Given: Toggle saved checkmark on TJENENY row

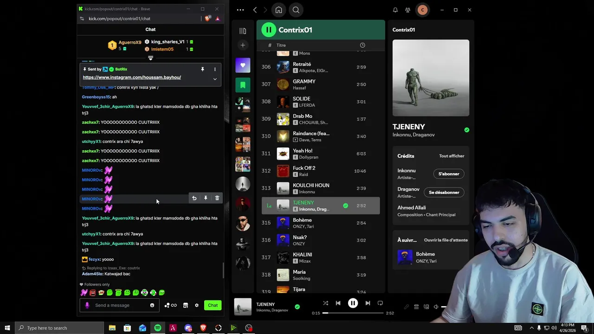Looking at the screenshot, I should (x=345, y=206).
